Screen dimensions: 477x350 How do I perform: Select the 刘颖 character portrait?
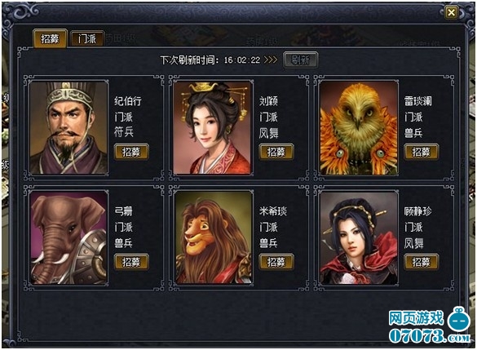(214, 128)
